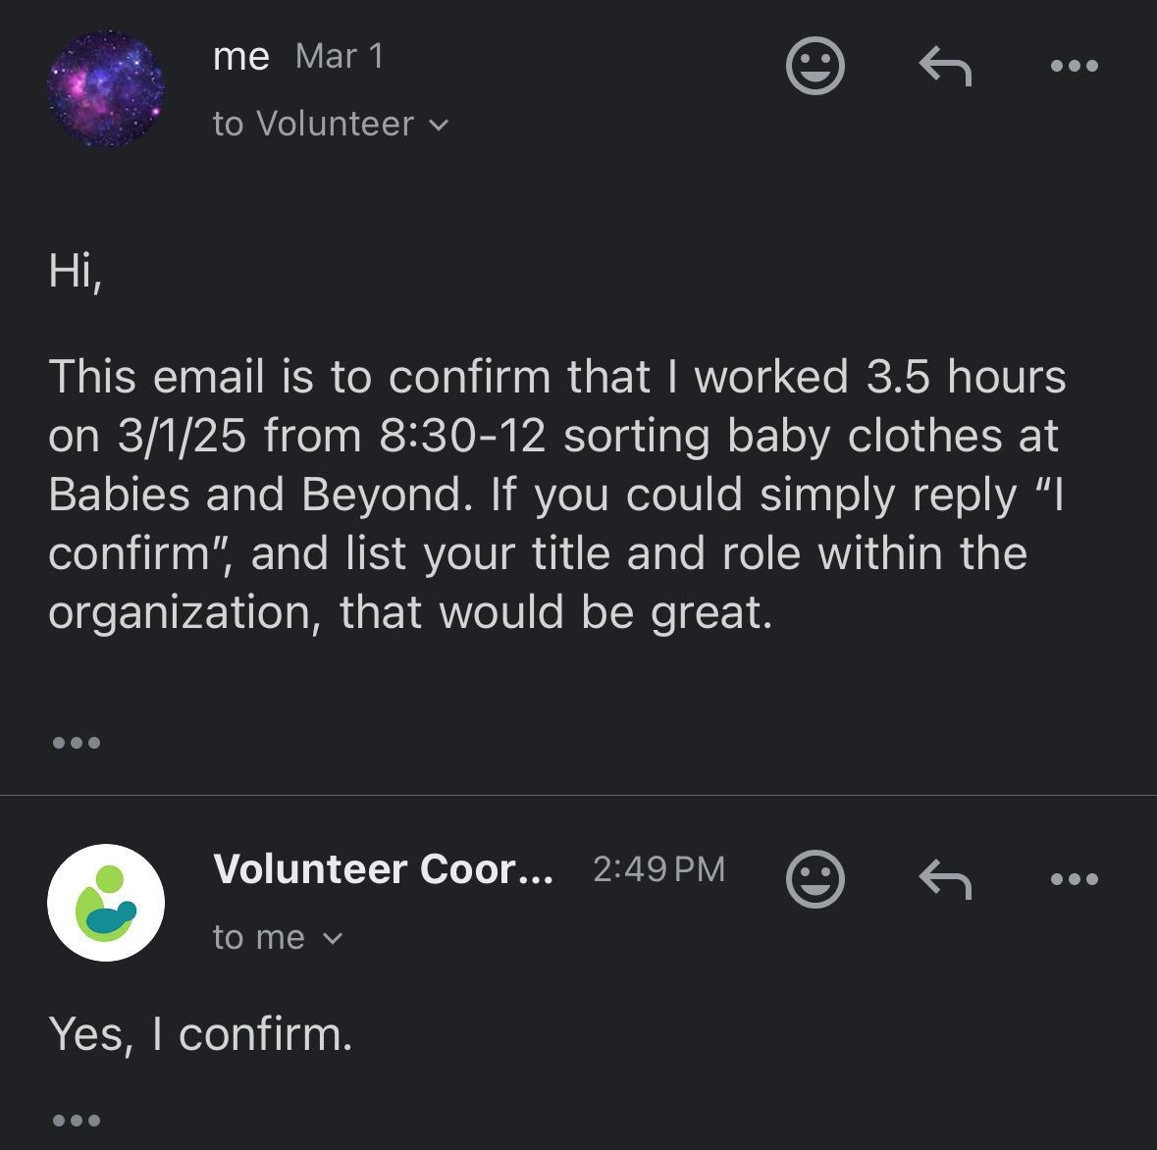Image resolution: width=1157 pixels, height=1150 pixels.
Task: React with emoji to Volunteer Coordinator's message
Action: (815, 878)
